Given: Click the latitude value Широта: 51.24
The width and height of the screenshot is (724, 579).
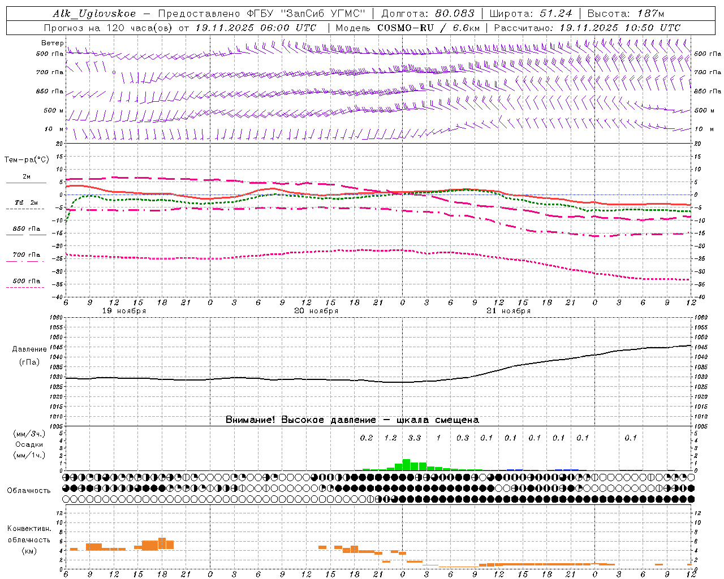Looking at the screenshot, I should tap(531, 14).
